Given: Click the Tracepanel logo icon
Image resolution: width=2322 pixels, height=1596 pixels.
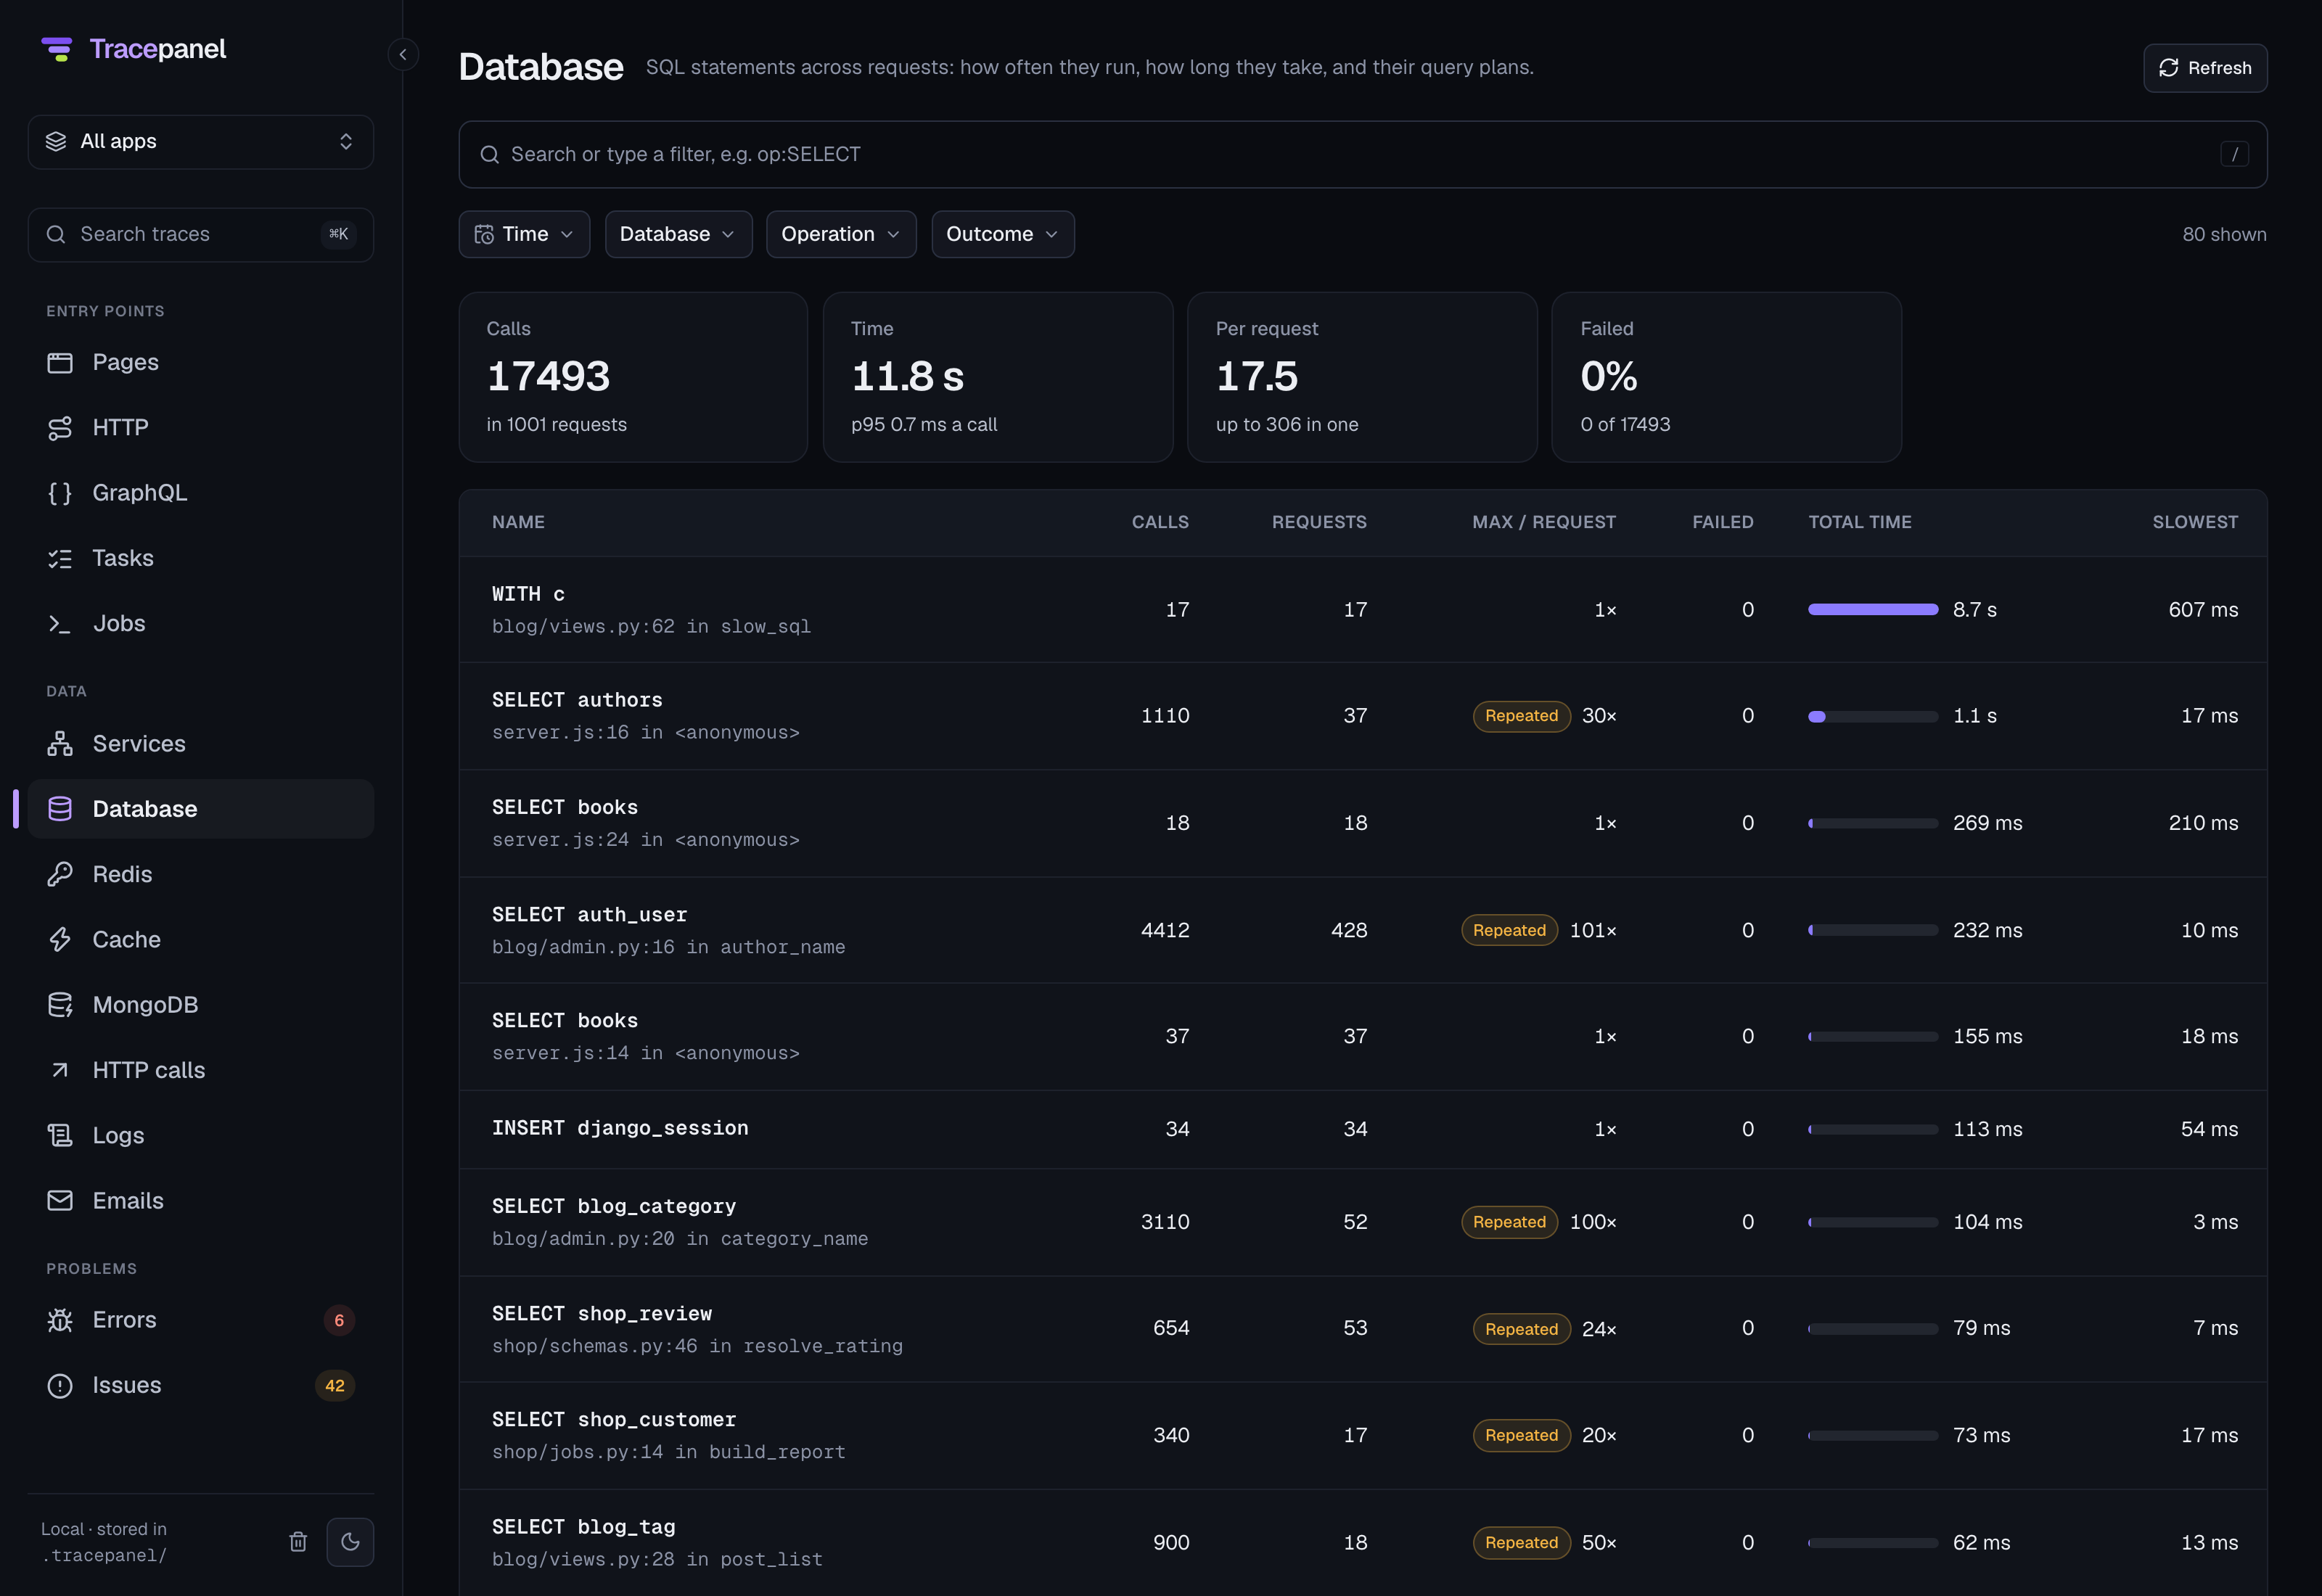Looking at the screenshot, I should [x=57, y=49].
